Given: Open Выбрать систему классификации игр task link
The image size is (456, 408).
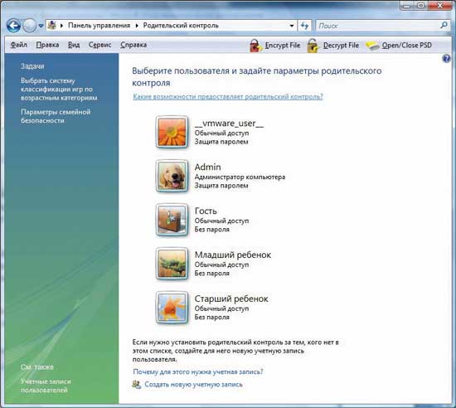Looking at the screenshot, I should 59,90.
